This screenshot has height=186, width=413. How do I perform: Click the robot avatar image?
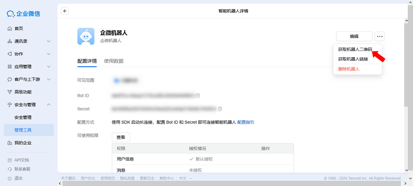click(86, 36)
